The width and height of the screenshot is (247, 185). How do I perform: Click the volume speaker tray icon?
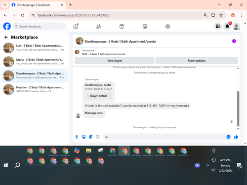(x=213, y=170)
